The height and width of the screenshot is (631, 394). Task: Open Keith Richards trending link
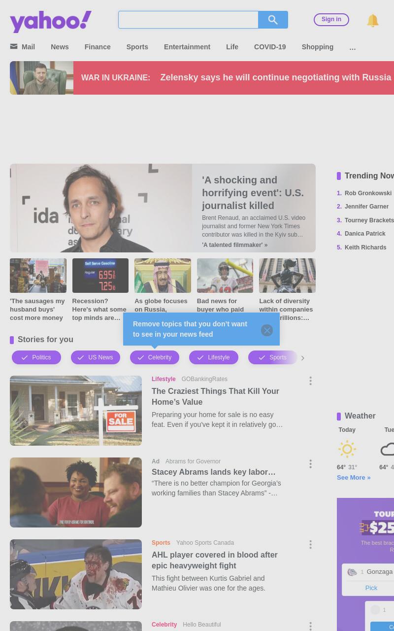(x=365, y=247)
